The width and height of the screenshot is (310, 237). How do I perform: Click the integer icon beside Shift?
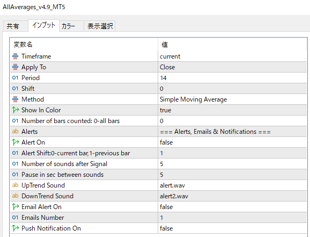(x=15, y=88)
